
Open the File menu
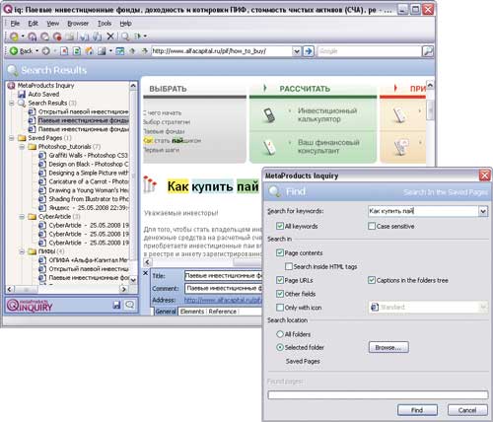point(15,24)
